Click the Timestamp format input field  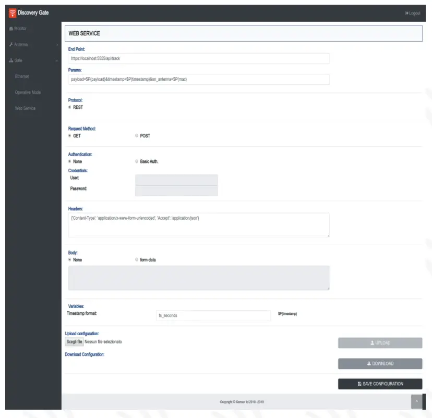(213, 314)
